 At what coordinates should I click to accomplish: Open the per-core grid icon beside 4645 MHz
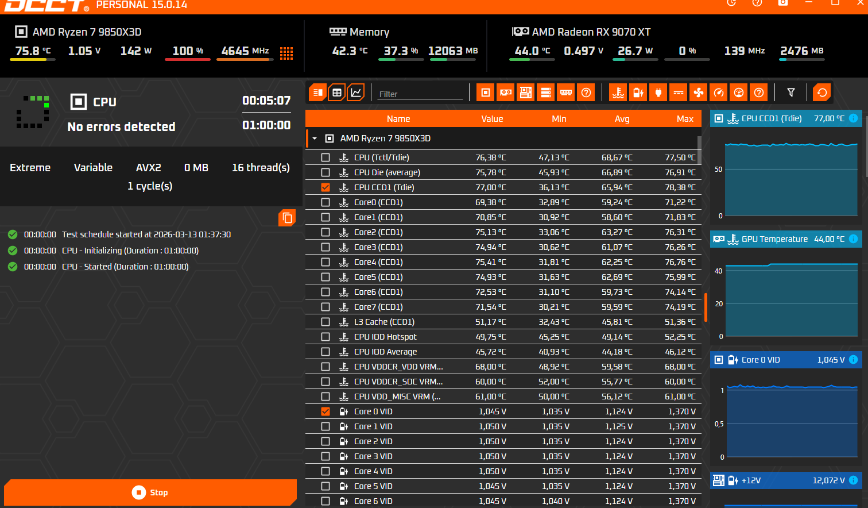coord(286,53)
